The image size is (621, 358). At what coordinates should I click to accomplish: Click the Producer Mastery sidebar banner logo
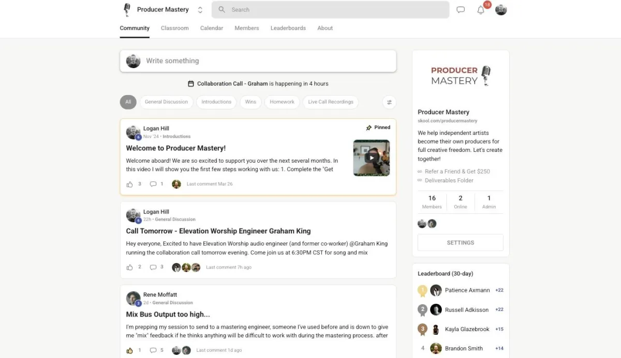tap(461, 76)
